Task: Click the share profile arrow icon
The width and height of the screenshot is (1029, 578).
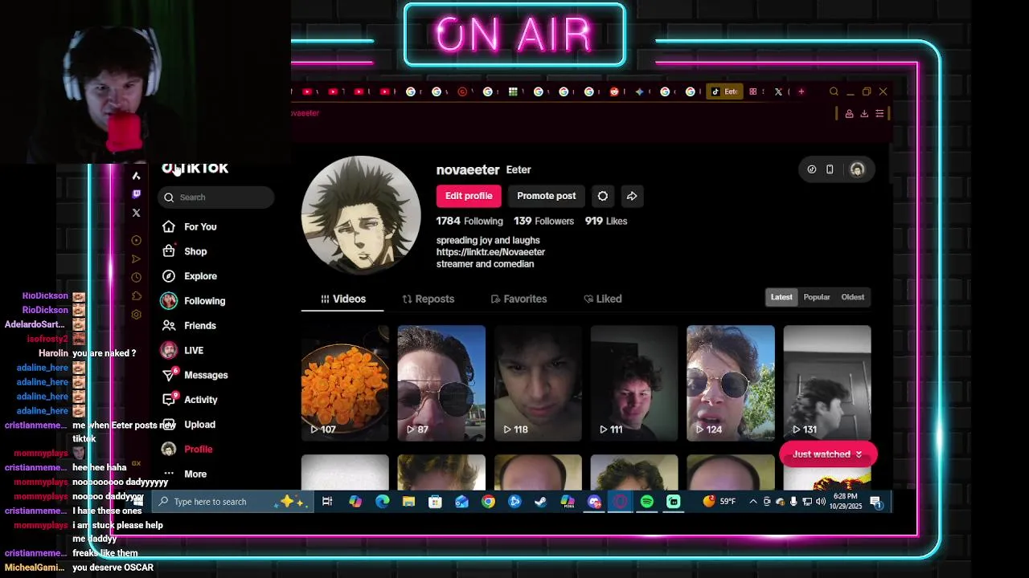Action: click(x=632, y=196)
